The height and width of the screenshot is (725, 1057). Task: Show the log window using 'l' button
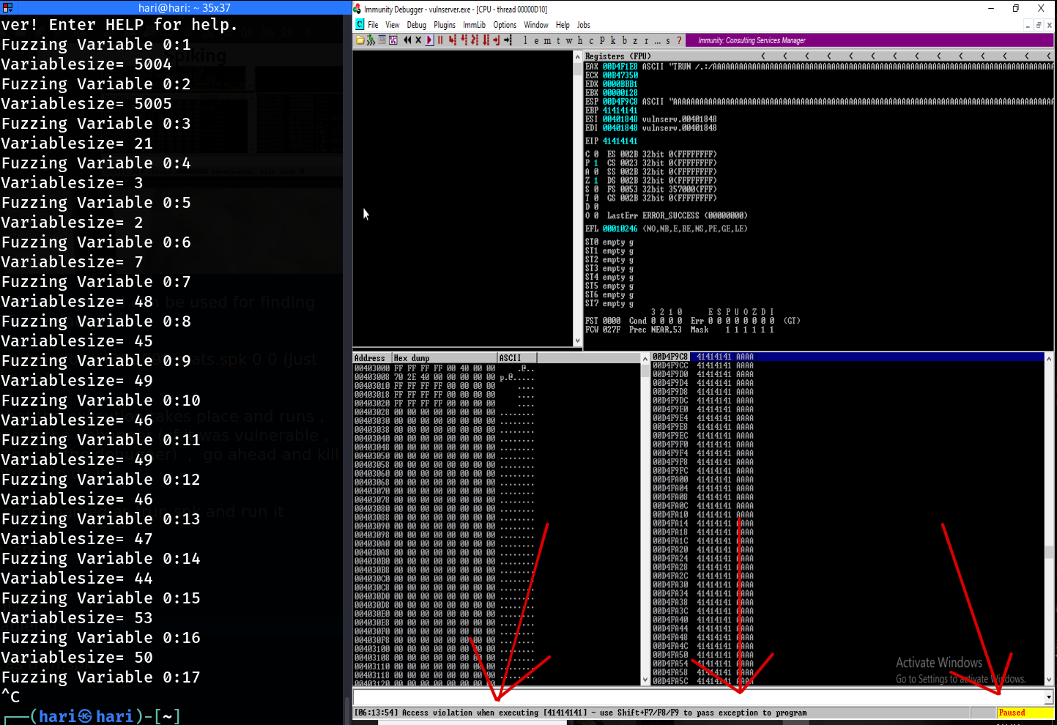pos(525,40)
